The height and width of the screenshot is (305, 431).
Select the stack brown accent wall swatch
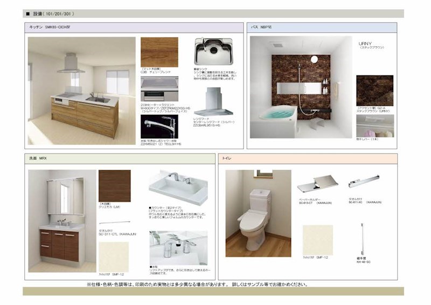click(374, 90)
